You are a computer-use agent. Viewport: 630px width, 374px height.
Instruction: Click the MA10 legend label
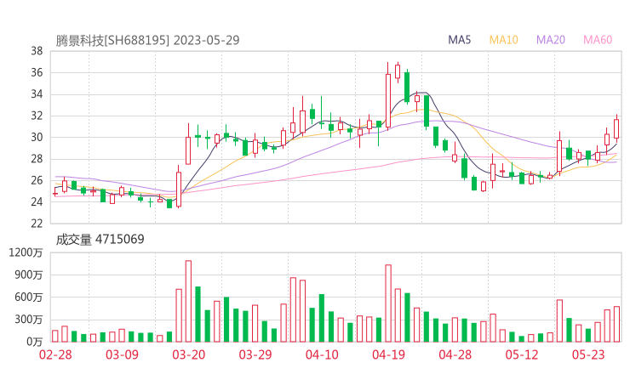(x=503, y=40)
